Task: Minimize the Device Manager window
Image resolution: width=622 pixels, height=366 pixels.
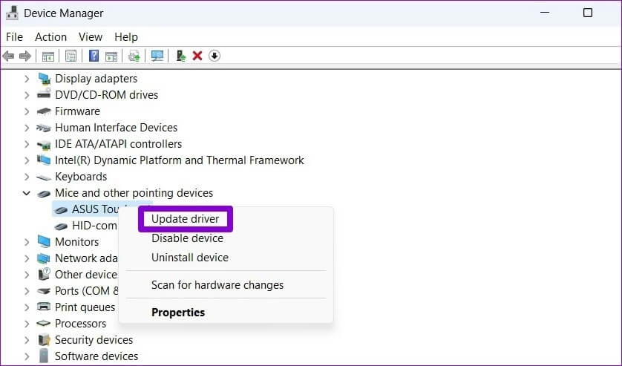Action: coord(545,13)
